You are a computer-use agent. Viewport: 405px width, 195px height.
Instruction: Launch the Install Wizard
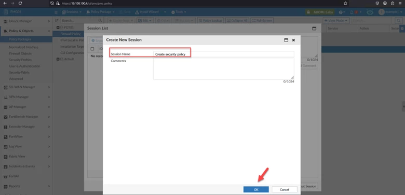click(147, 12)
